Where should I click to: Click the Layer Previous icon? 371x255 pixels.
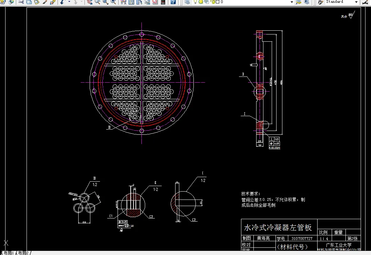(307, 2)
